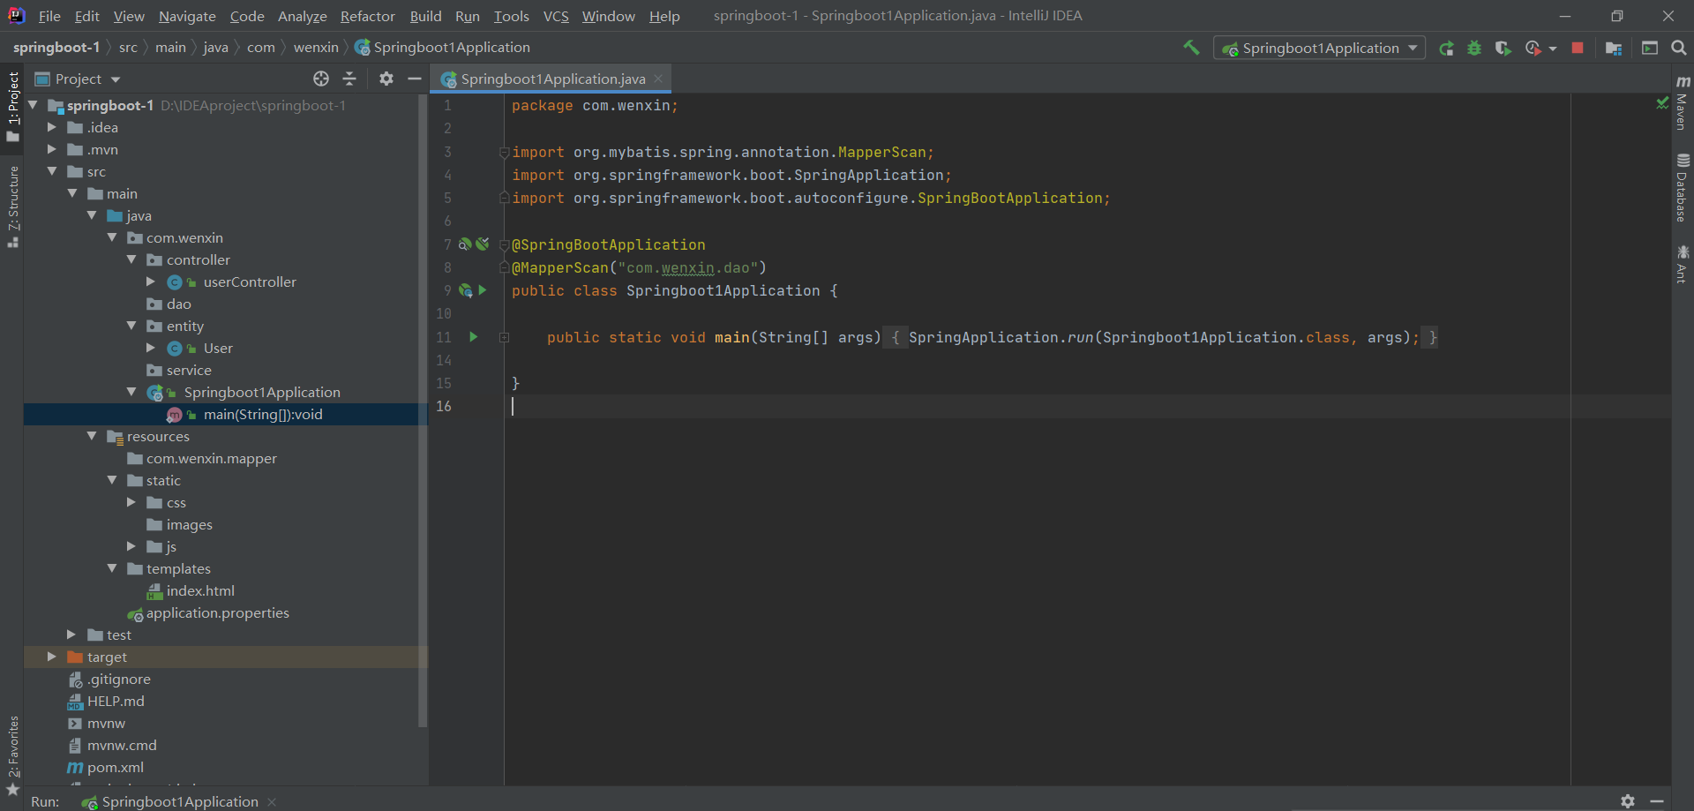1694x811 pixels.
Task: Open Project Structure icon in toolbar
Action: tap(1614, 48)
